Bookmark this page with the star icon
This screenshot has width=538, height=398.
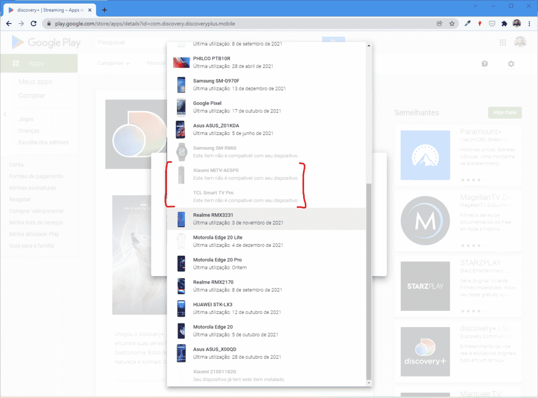coord(452,24)
